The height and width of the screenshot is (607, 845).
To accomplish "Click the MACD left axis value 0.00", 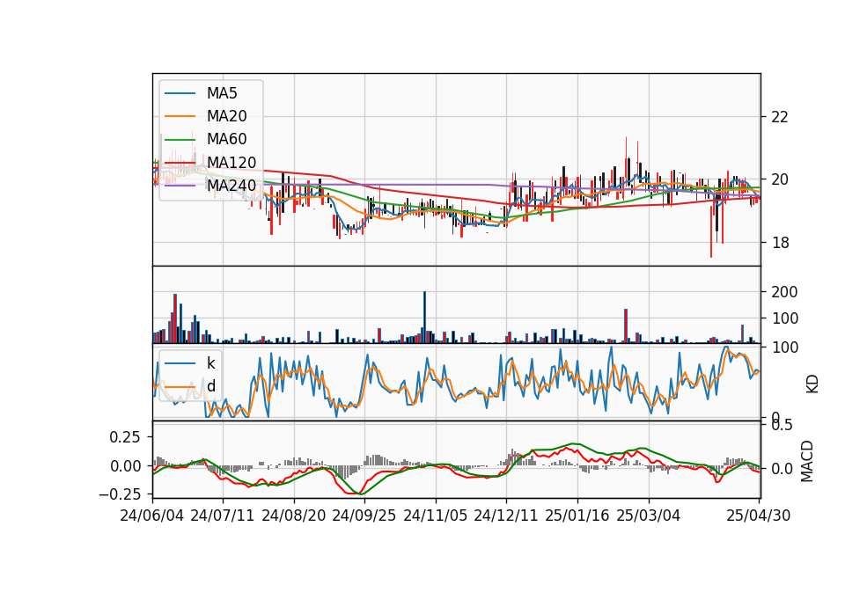I will (x=125, y=466).
